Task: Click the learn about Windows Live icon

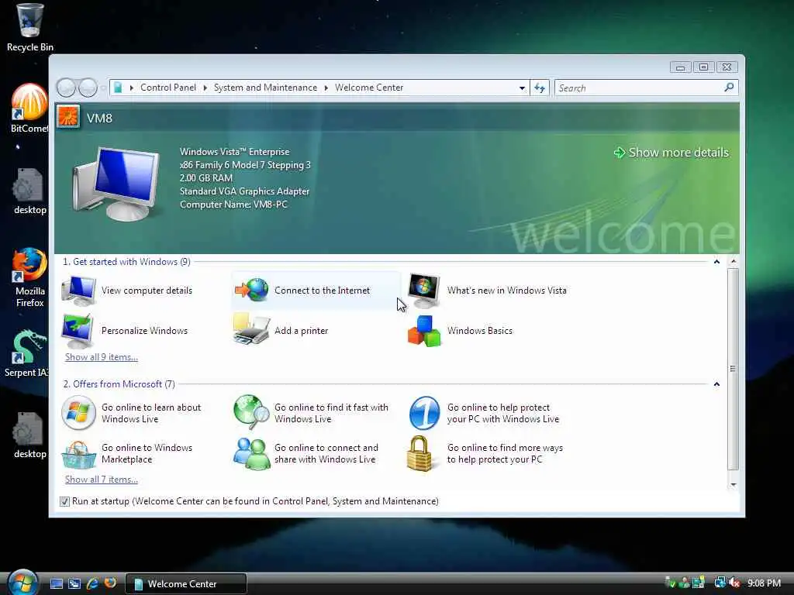Action: (78, 413)
